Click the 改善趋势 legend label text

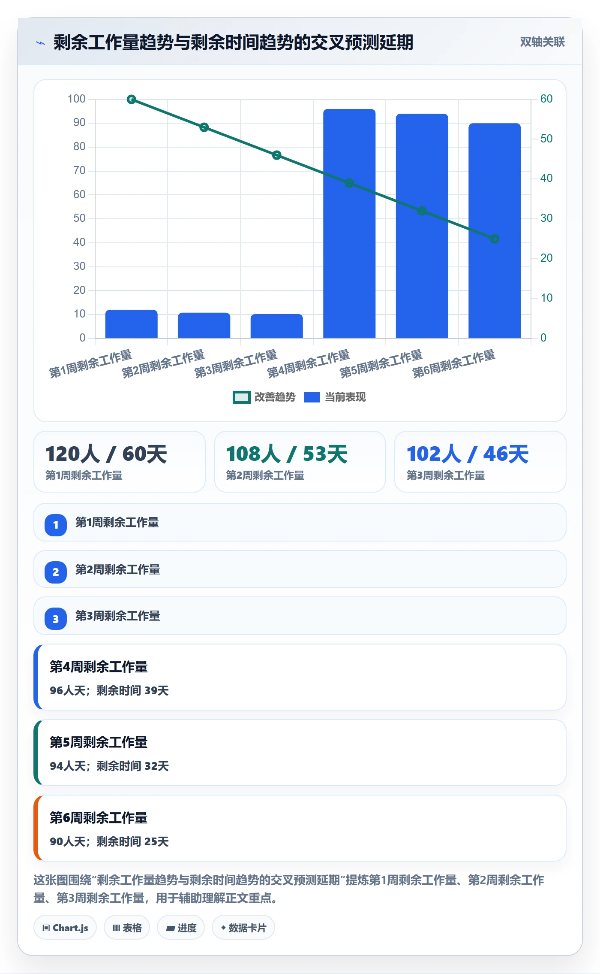coord(275,397)
